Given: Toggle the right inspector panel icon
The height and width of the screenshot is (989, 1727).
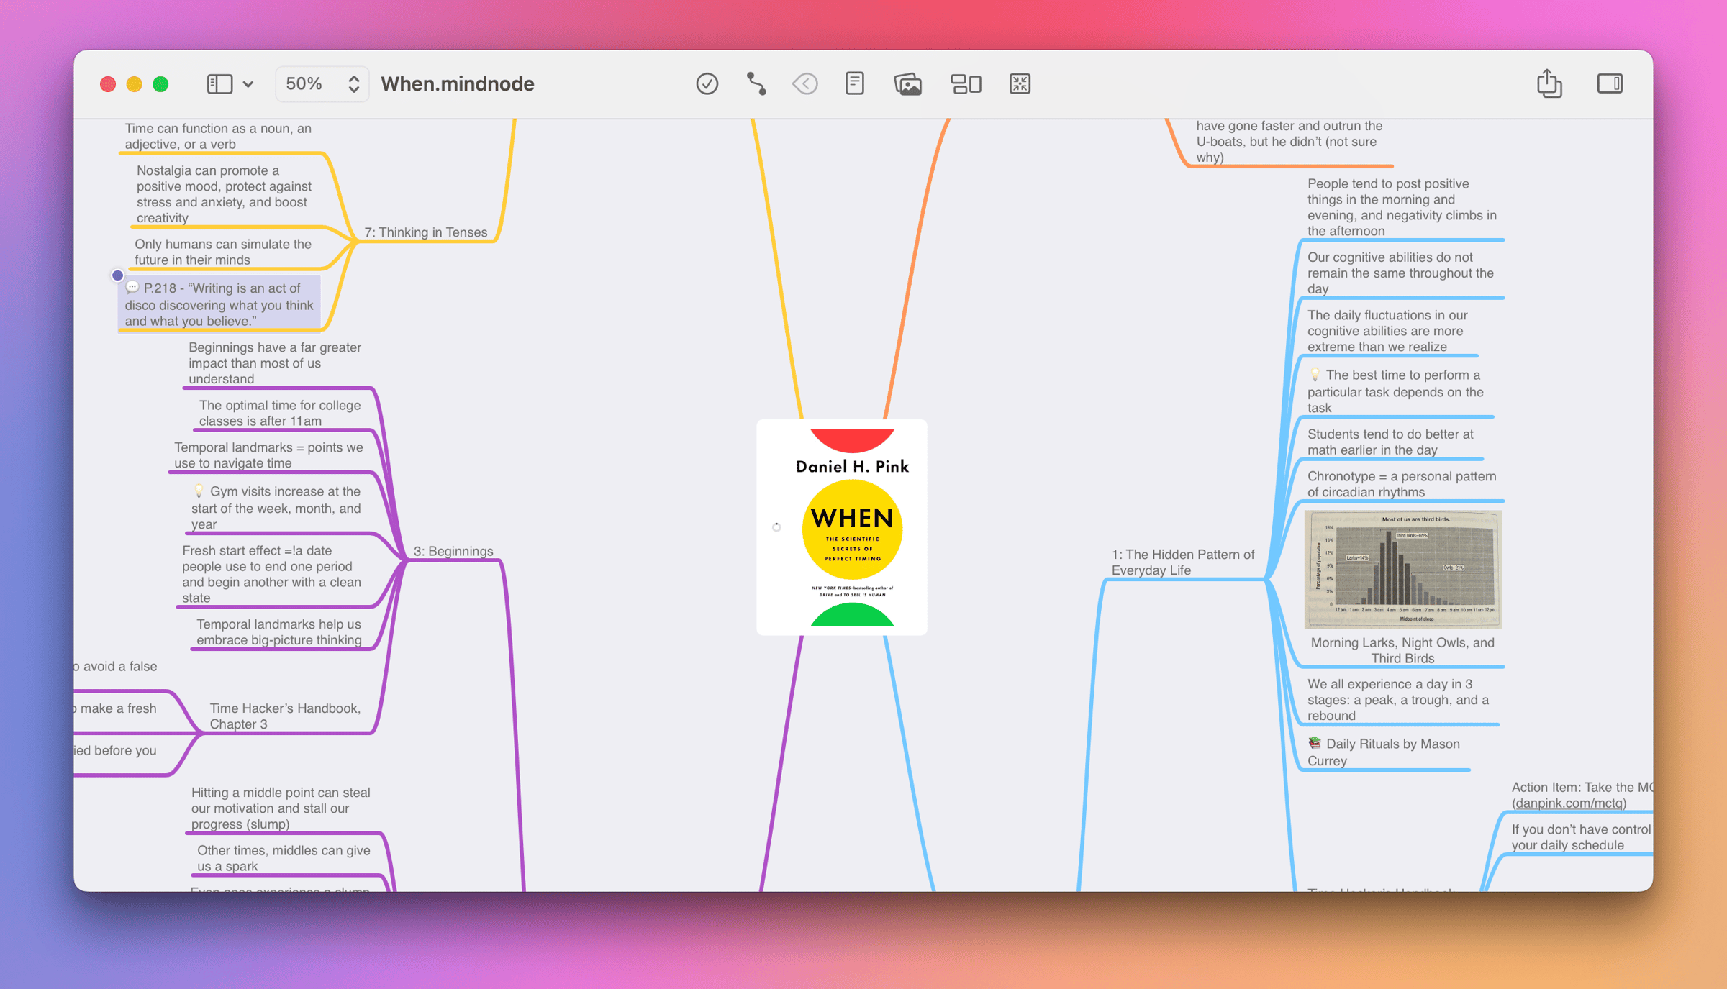Looking at the screenshot, I should click(1610, 83).
